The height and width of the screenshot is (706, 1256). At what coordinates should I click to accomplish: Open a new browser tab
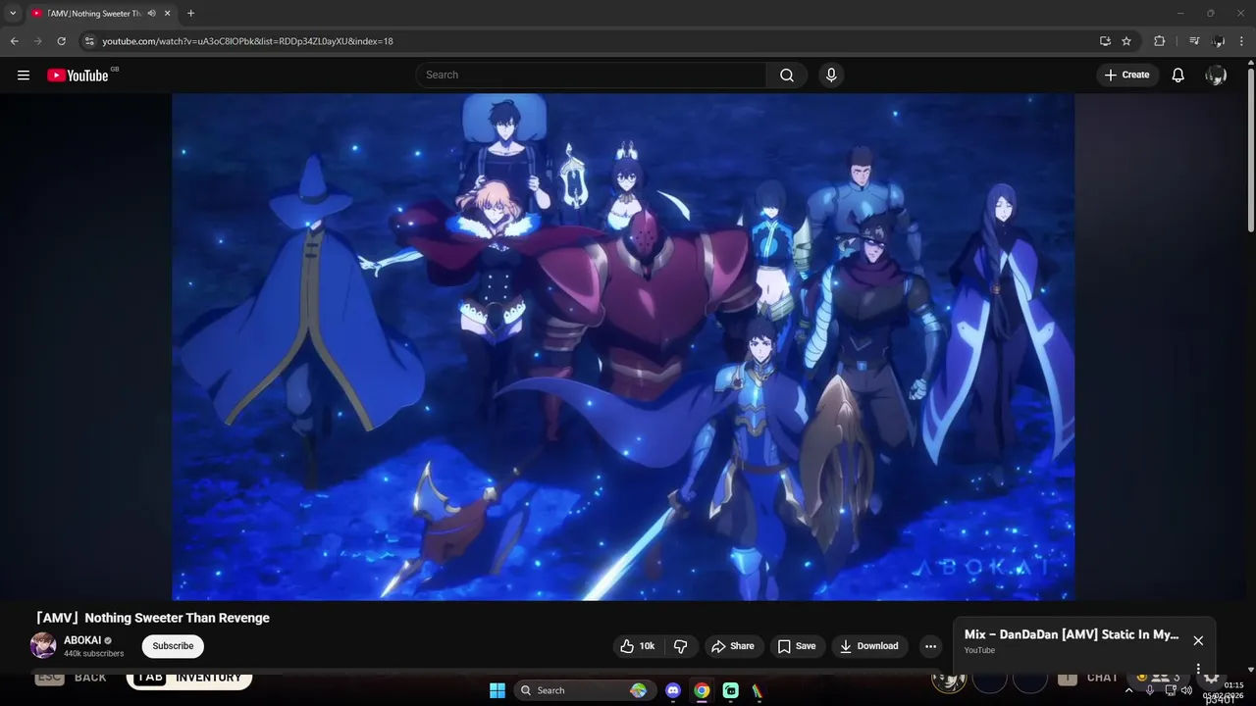point(190,14)
